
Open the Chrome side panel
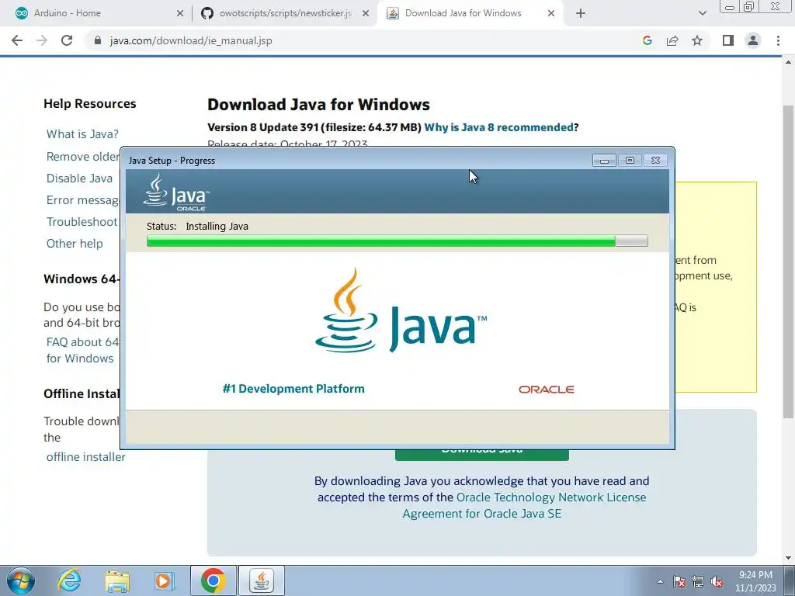tap(728, 40)
